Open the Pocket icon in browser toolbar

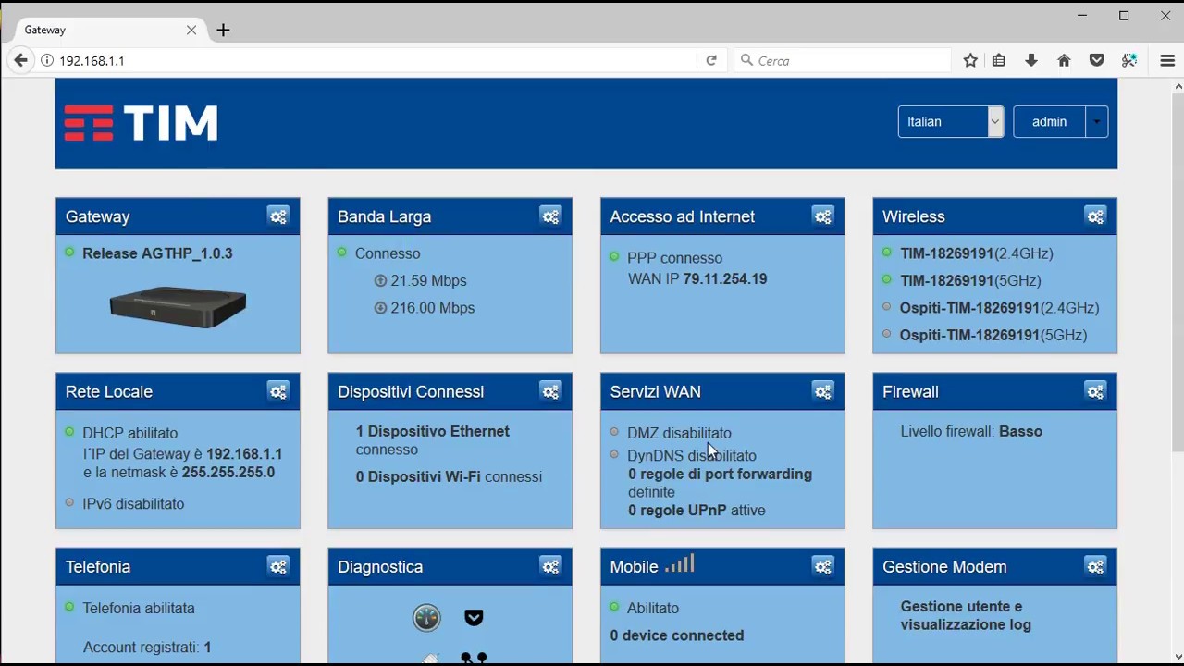[1097, 60]
